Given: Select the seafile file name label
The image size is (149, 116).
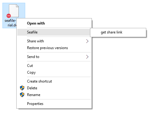Looking at the screenshot, I should point(10,23).
